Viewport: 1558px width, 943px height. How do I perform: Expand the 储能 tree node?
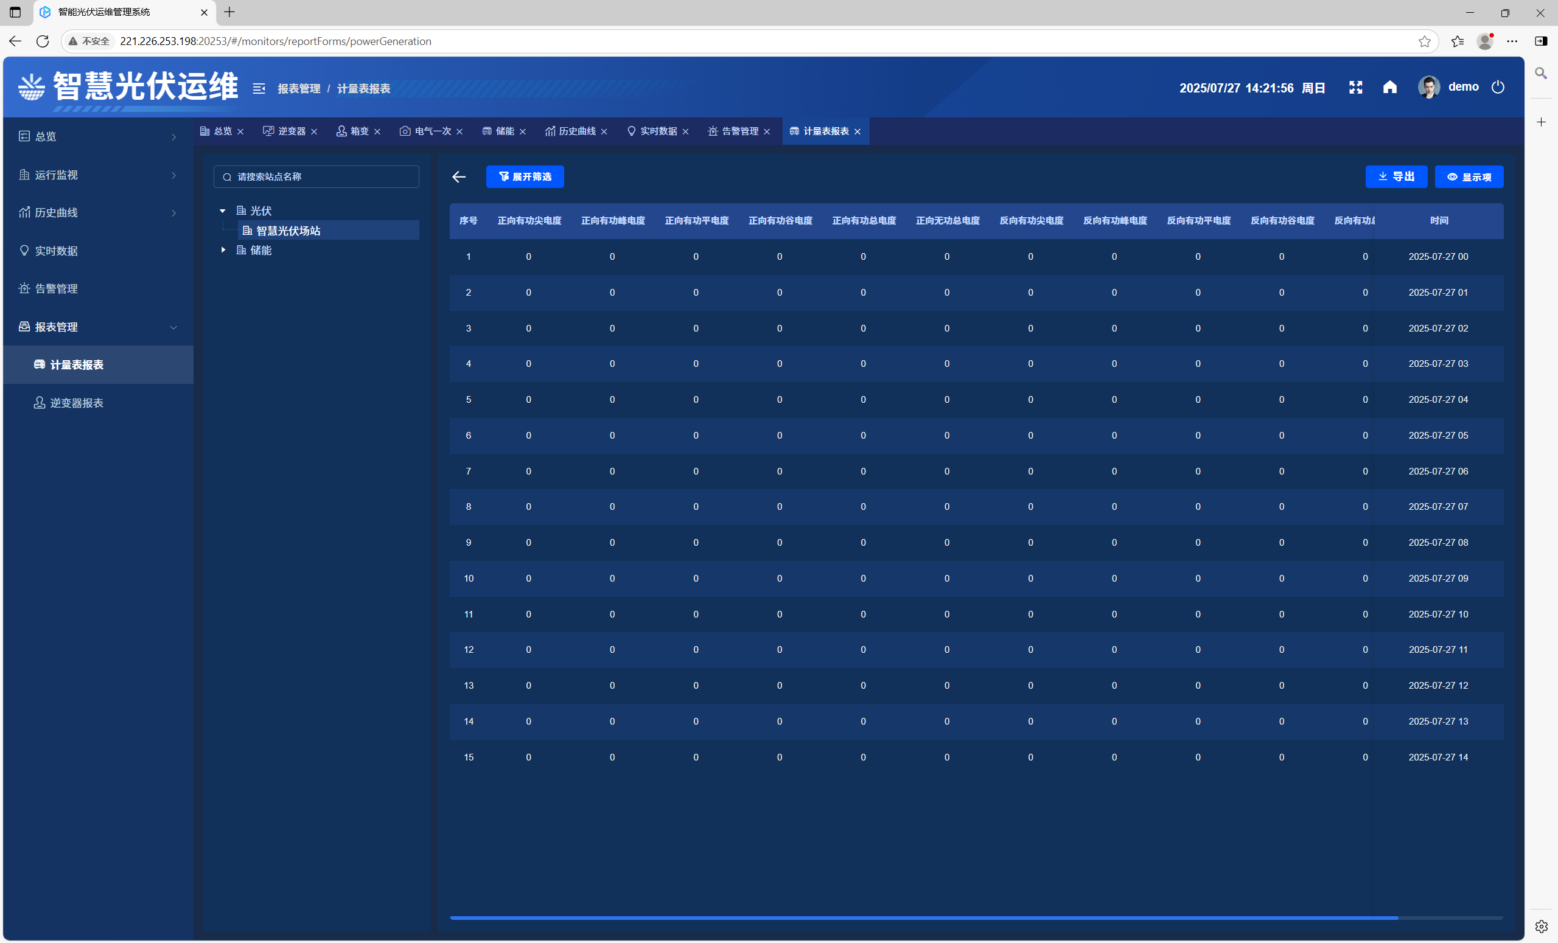pos(223,250)
